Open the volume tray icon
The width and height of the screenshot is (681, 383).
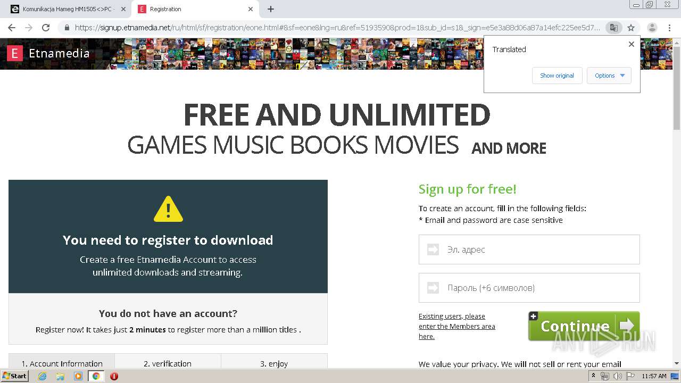(x=617, y=376)
